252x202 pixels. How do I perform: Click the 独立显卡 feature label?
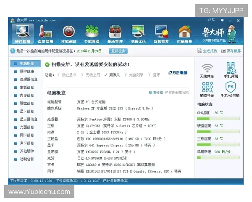69,75
